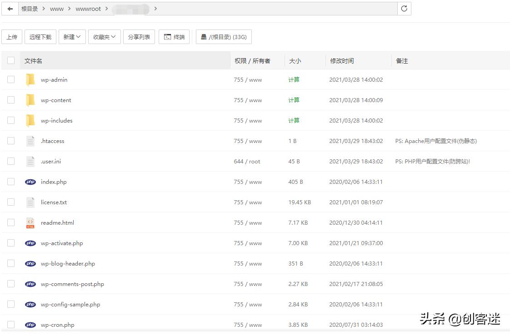The image size is (510, 335).
Task: Click the back arrow in path bar
Action: 10,9
